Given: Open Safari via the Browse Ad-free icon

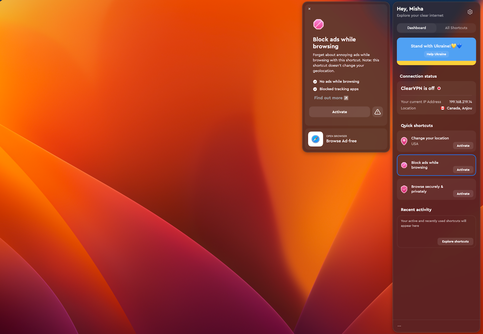Looking at the screenshot, I should coord(315,139).
